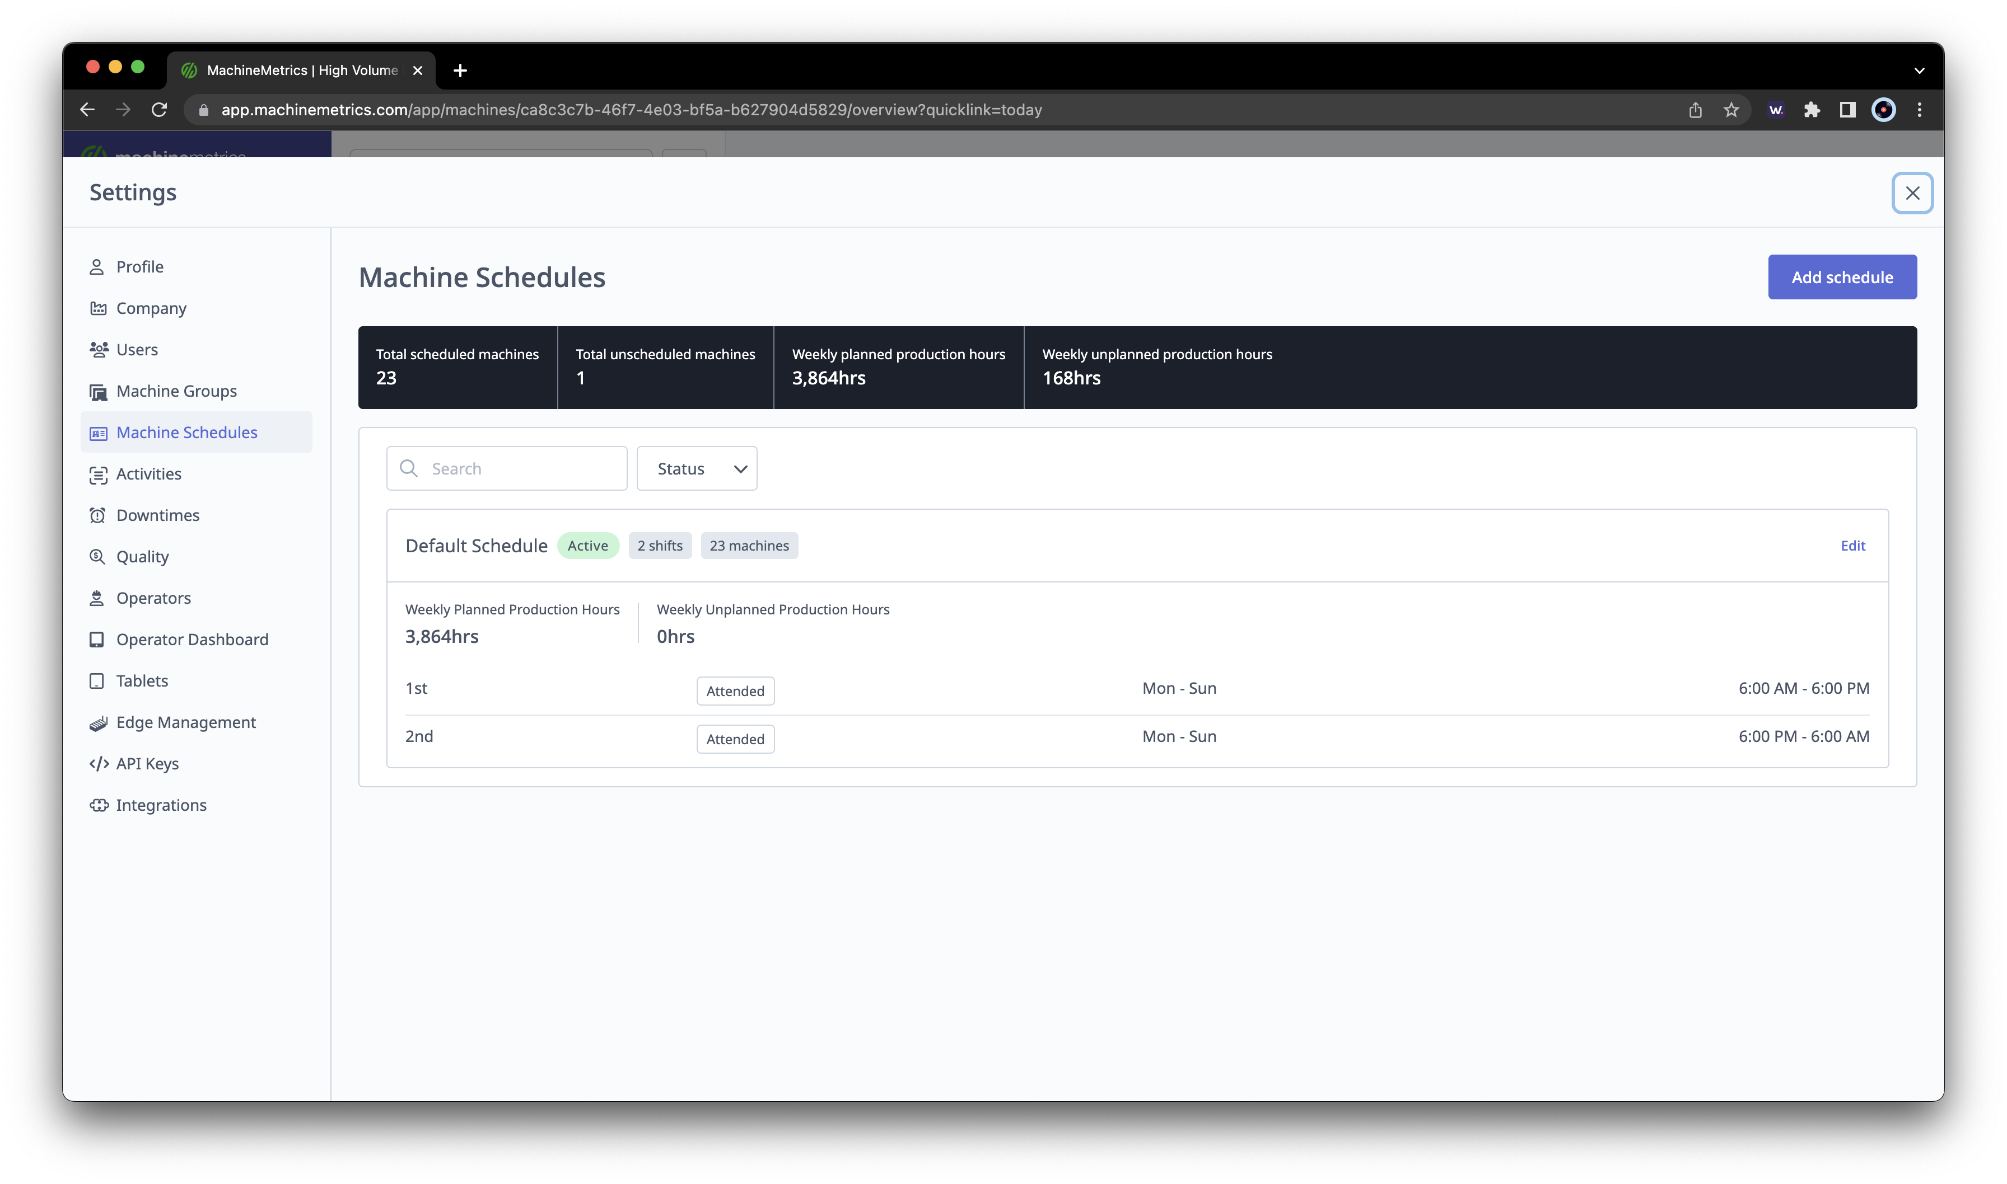This screenshot has width=2007, height=1184.
Task: Open Tablets settings section
Action: [x=197, y=682]
